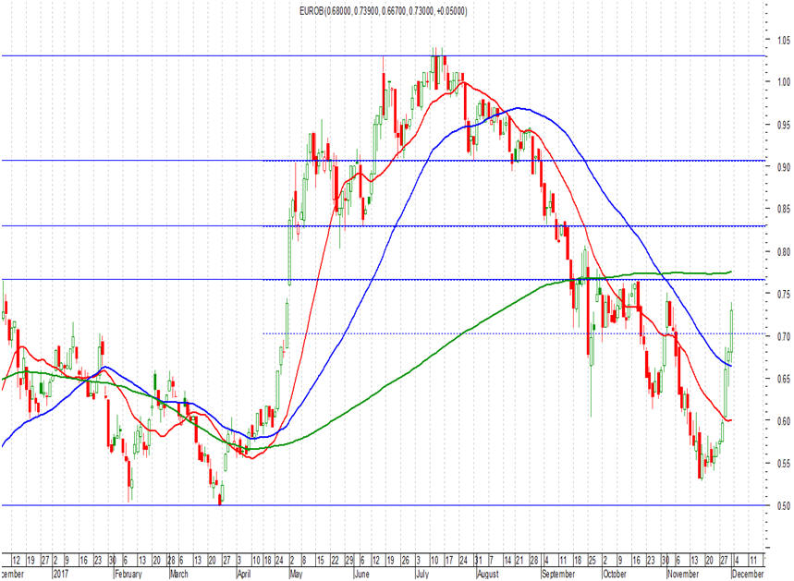The width and height of the screenshot is (794, 581).
Task: Pick the date label 15 on time axis
Action: click(320, 561)
